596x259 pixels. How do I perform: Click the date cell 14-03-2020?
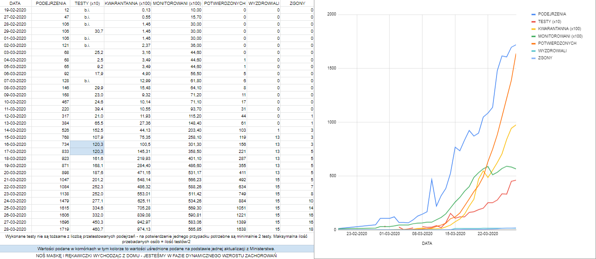[15, 130]
